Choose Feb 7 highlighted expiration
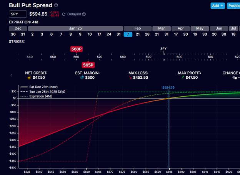The height and width of the screenshot is (175, 240). [x=128, y=34]
